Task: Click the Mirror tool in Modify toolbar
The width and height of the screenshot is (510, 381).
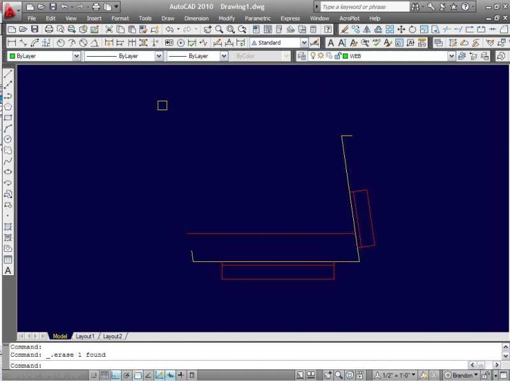Action: tap(367, 29)
